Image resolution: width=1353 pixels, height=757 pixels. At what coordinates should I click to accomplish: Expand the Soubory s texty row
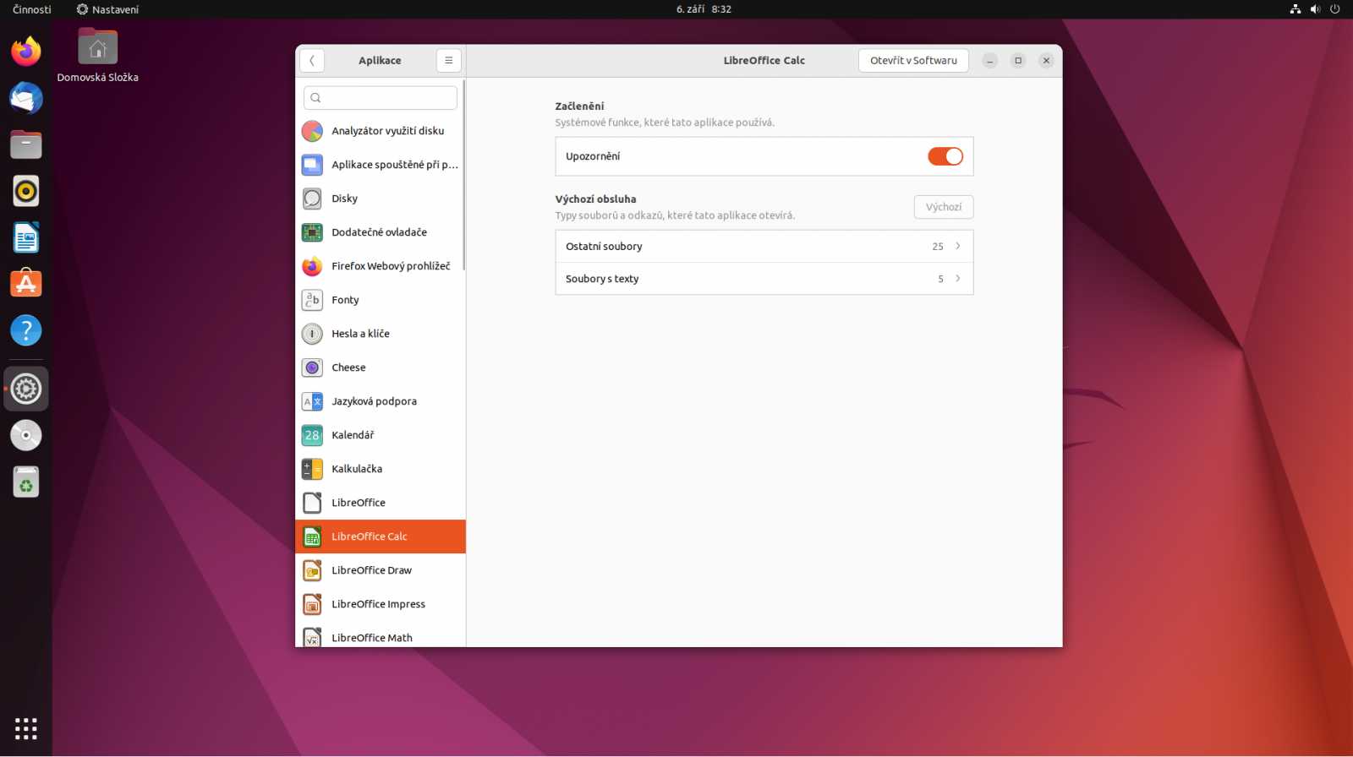764,279
